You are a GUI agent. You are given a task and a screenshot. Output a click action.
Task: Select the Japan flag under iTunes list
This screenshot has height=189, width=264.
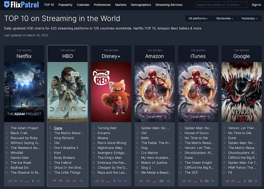[x=207, y=181]
